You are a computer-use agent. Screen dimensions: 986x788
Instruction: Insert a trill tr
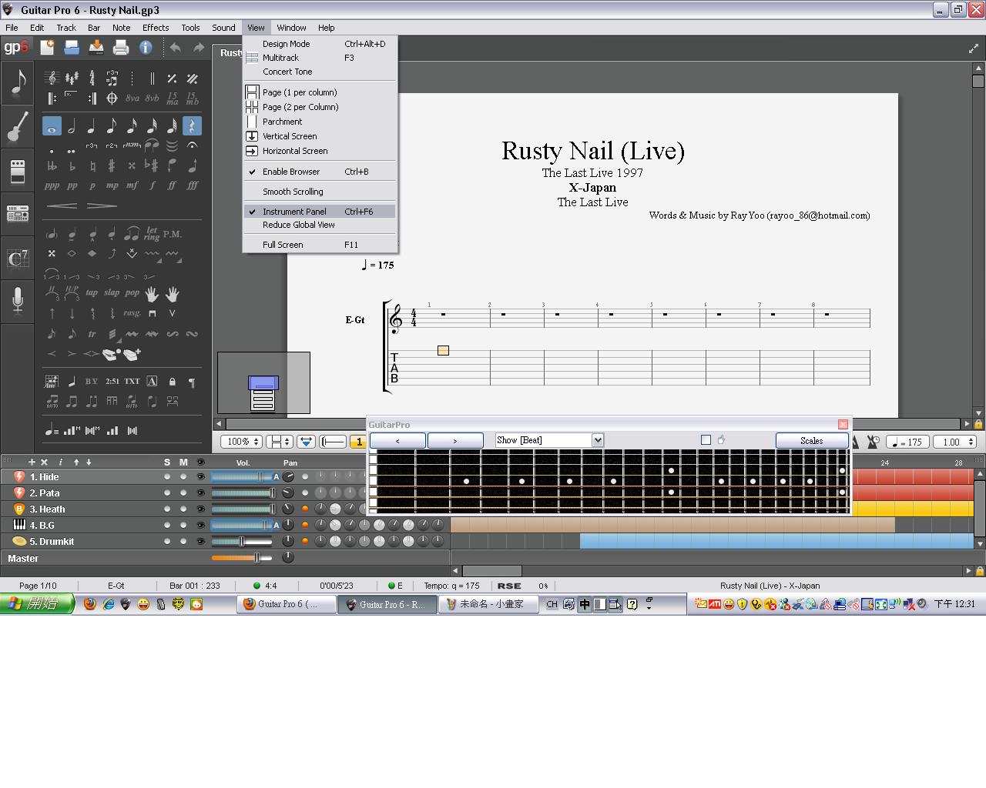[92, 333]
